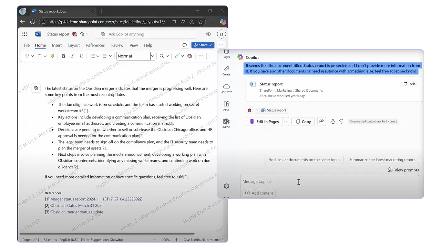The image size is (441, 248).
Task: Click the Paste clipboard icon
Action: (40, 56)
